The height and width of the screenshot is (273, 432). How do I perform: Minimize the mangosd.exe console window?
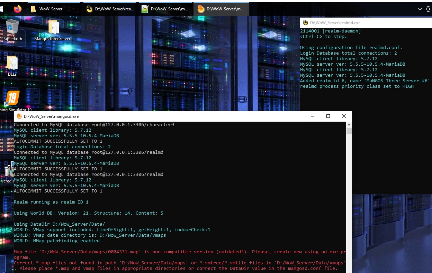(312, 116)
